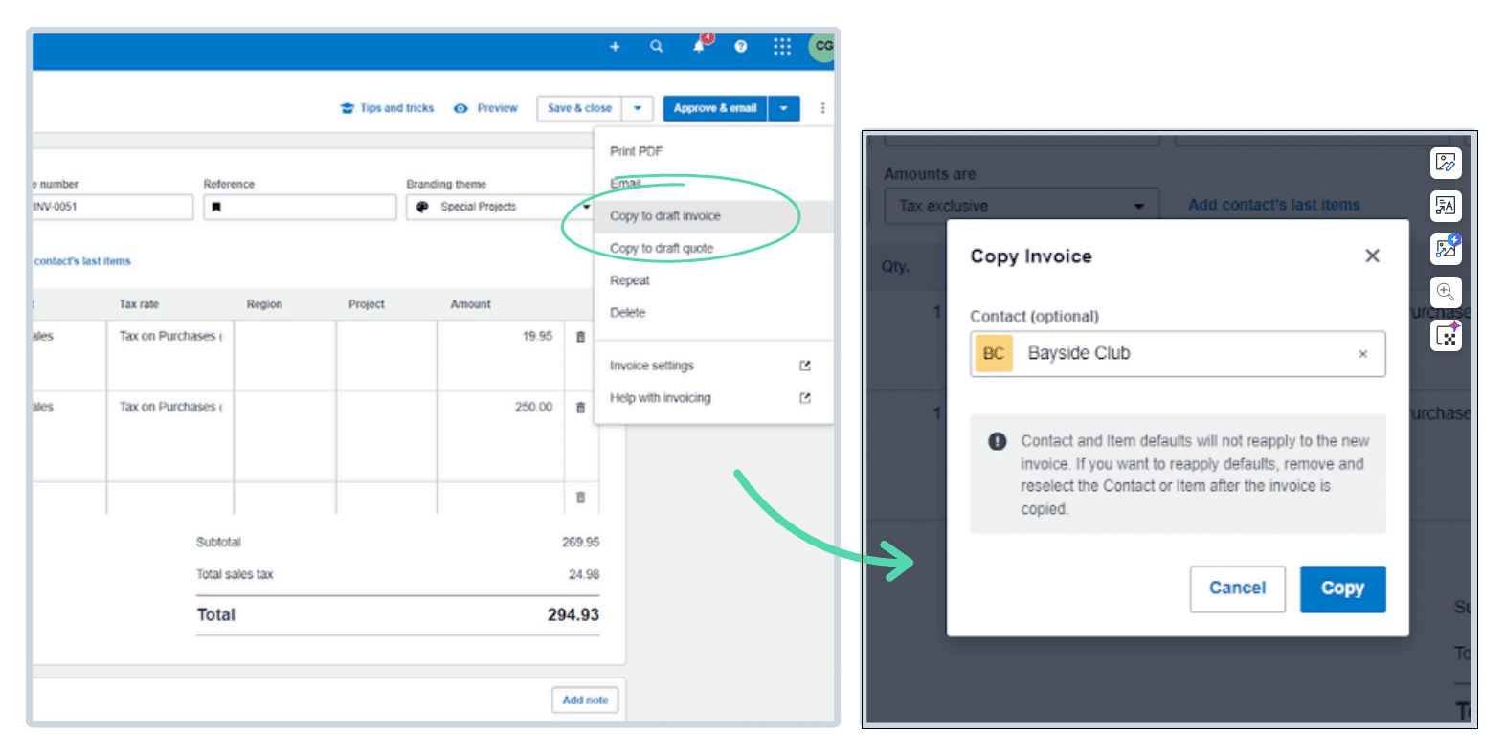Click the Region column header

(x=264, y=304)
